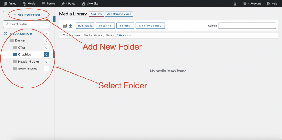This screenshot has width=282, height=140.
Task: Click the Media Library root icon
Action: coord(6,33)
